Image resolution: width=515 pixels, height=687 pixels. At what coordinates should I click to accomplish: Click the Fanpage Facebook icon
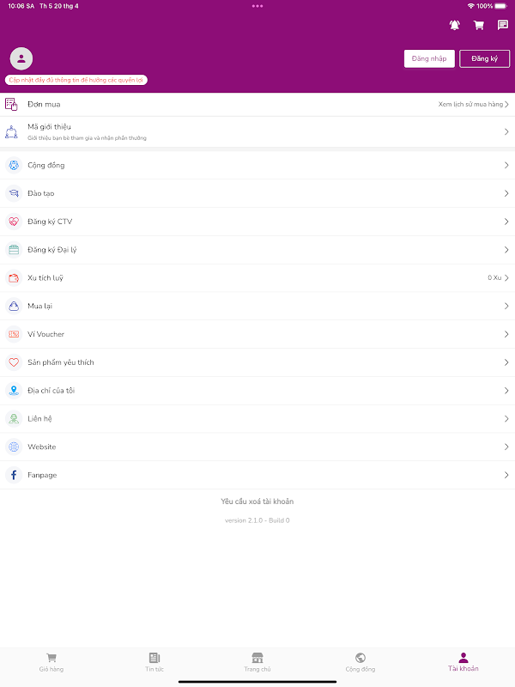14,475
